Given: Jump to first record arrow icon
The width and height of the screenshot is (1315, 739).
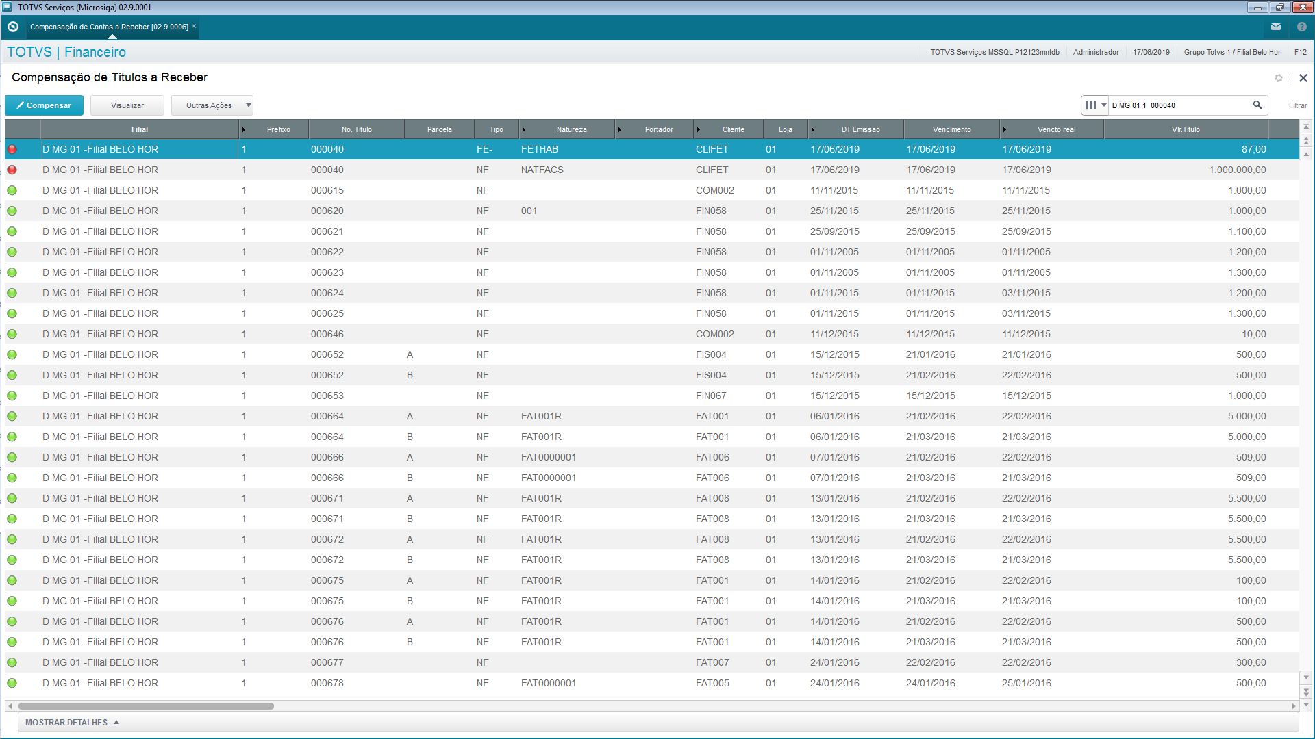Looking at the screenshot, I should [x=1306, y=127].
